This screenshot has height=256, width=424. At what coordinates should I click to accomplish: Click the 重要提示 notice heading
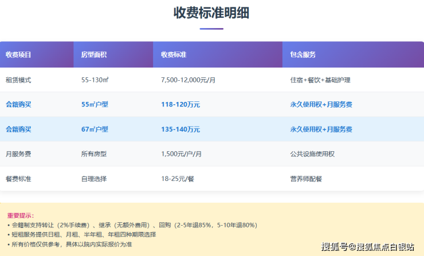(21, 215)
